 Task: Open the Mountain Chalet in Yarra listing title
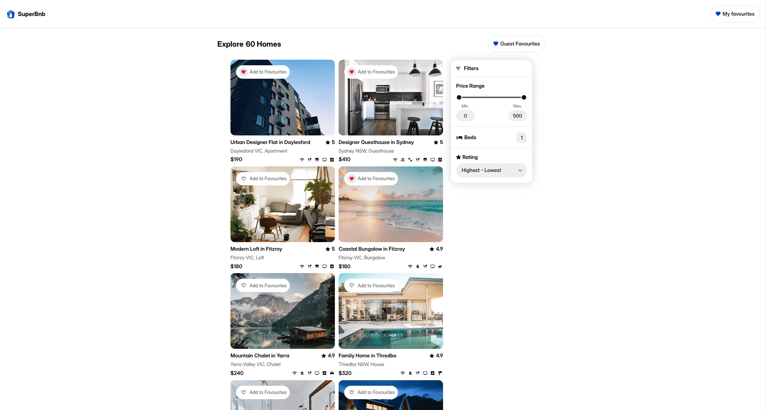point(260,356)
